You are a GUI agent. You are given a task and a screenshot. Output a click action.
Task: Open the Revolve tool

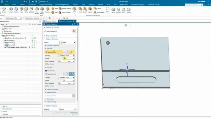coord(16,10)
